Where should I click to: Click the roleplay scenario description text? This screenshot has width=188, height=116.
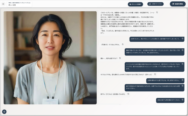127,23
